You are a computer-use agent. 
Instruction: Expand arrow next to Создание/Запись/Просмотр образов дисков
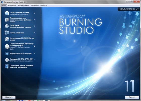tap(34, 46)
